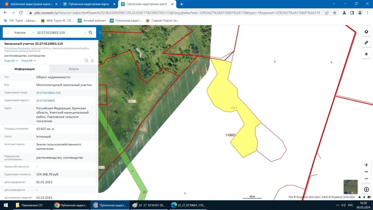Open the План ЗУ link
This screenshot has width=373, height=210.
tap(11, 61)
